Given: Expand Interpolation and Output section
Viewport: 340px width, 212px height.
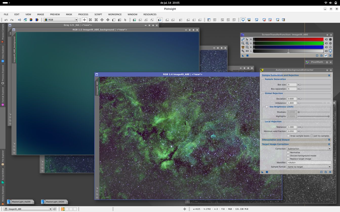Looking at the screenshot, I should [329, 140].
